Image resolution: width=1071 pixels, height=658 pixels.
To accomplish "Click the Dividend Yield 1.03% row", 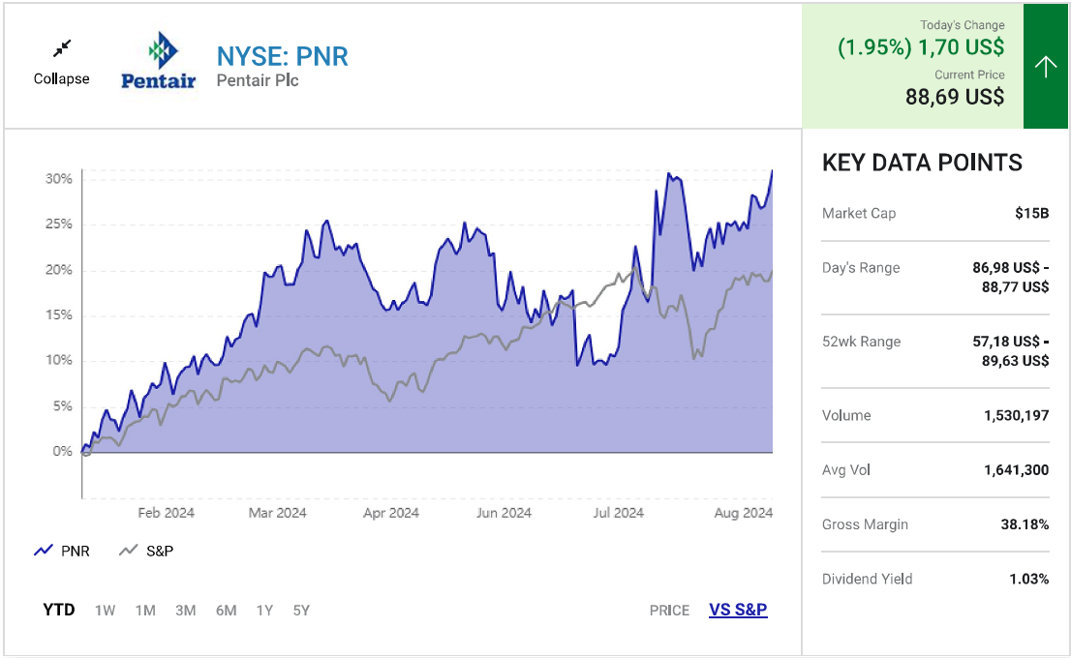I will [934, 579].
